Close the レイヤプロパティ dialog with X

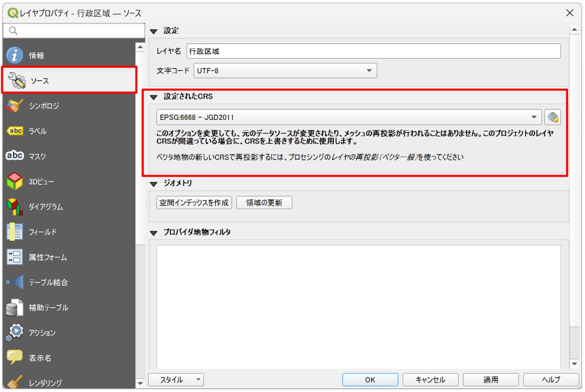[x=570, y=13]
